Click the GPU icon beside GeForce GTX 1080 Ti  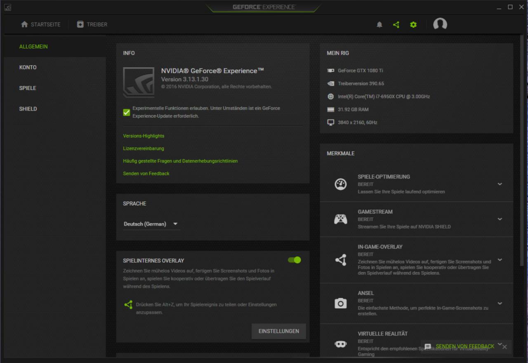331,71
